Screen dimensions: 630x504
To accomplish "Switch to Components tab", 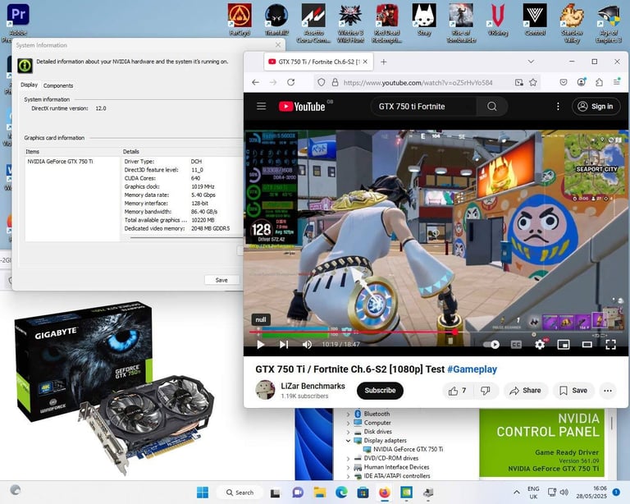I will 58,85.
